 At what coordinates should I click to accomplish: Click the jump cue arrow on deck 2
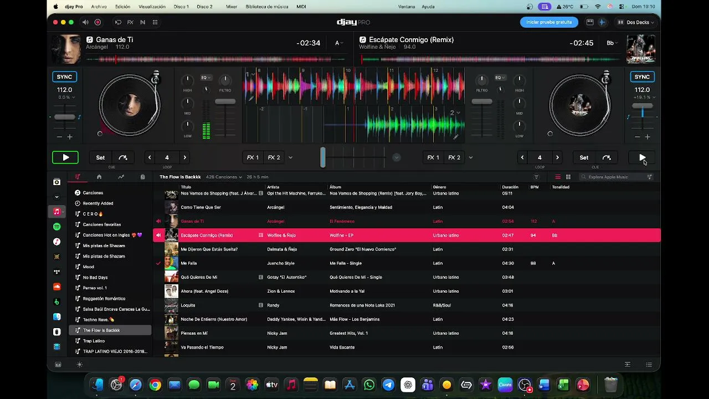tap(607, 157)
